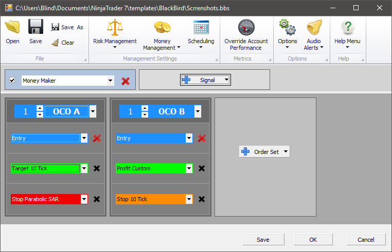Choose Save As in the ribbon

click(67, 27)
